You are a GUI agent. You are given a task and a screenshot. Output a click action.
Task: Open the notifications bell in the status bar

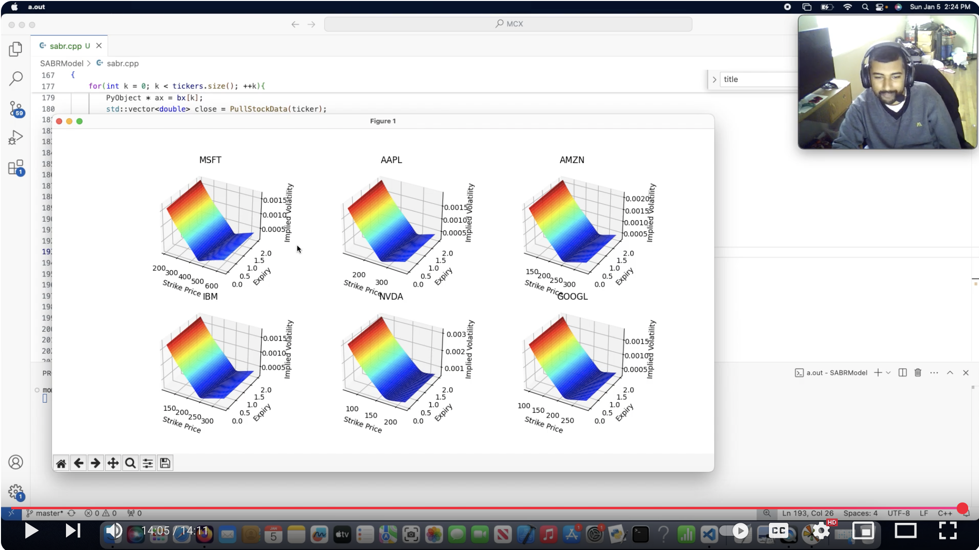tap(966, 514)
